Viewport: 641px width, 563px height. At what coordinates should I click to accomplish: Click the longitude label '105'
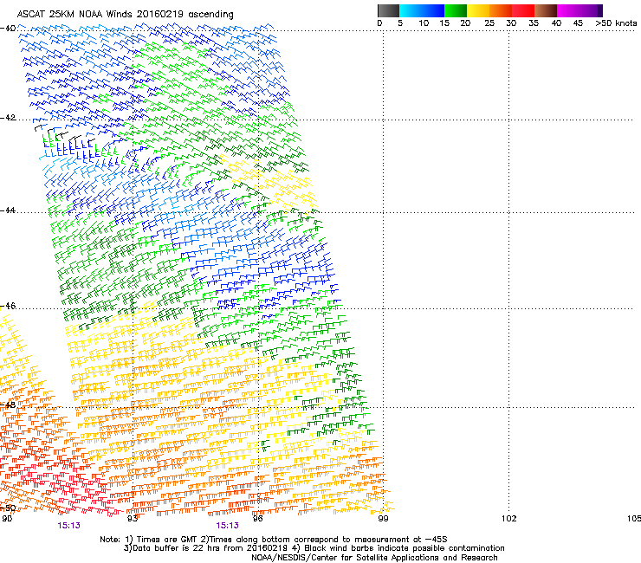tap(634, 519)
